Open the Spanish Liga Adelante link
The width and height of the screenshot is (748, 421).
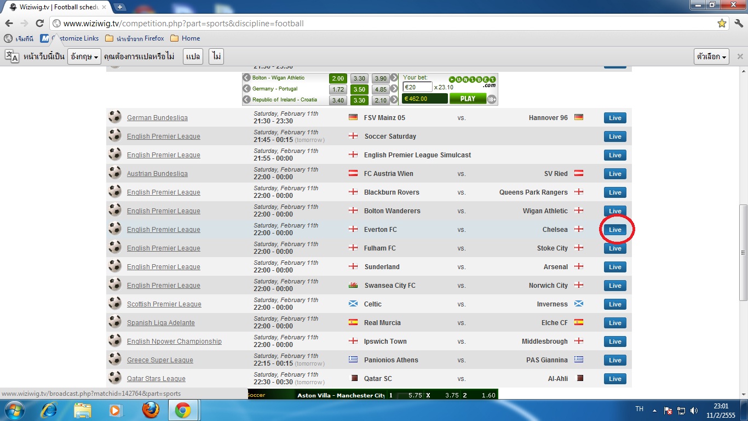pos(161,323)
